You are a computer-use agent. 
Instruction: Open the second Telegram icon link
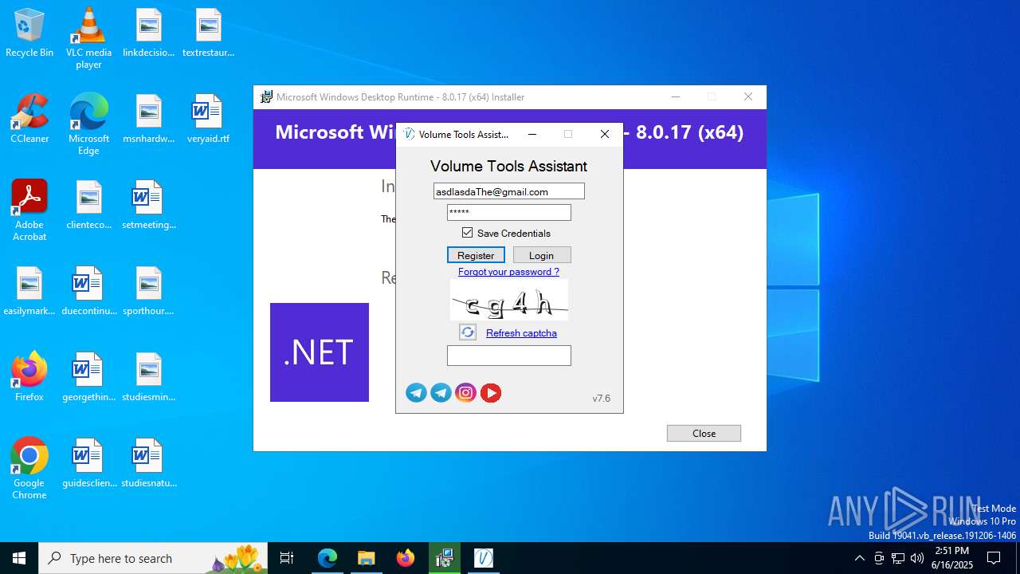pyautogui.click(x=441, y=392)
